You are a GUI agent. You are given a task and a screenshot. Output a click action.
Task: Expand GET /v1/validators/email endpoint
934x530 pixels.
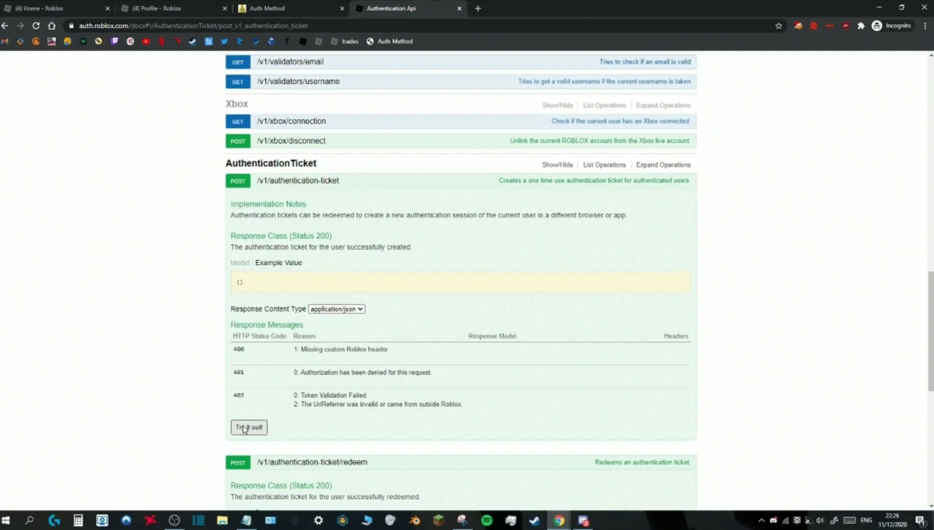(461, 62)
